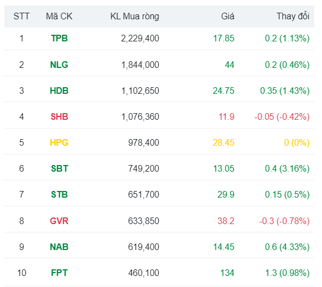Open the HPG stock ticker link
The width and height of the screenshot is (322, 287).
pyautogui.click(x=59, y=142)
